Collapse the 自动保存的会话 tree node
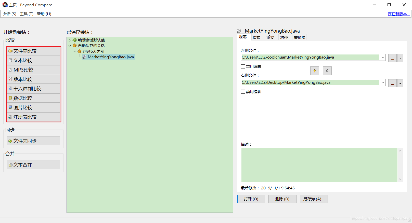The width and height of the screenshot is (412, 223). pyautogui.click(x=70, y=46)
